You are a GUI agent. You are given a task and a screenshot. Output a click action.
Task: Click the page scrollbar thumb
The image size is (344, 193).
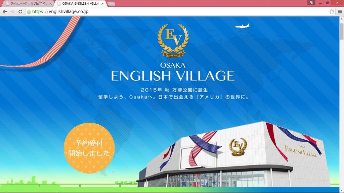342,31
